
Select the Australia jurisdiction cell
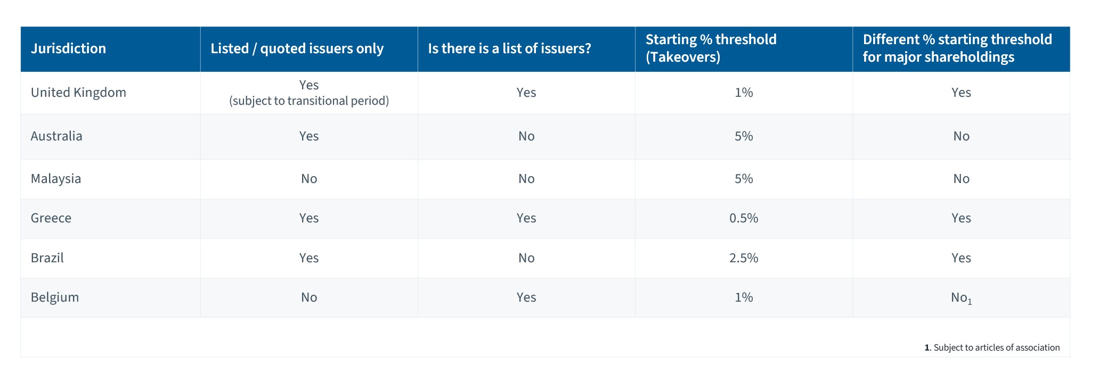point(56,136)
